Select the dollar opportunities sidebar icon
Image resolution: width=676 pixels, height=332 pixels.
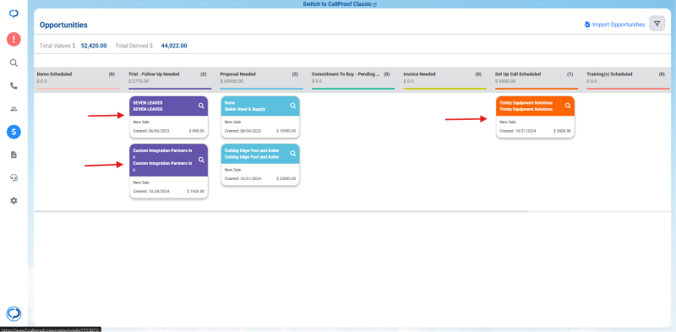14,132
